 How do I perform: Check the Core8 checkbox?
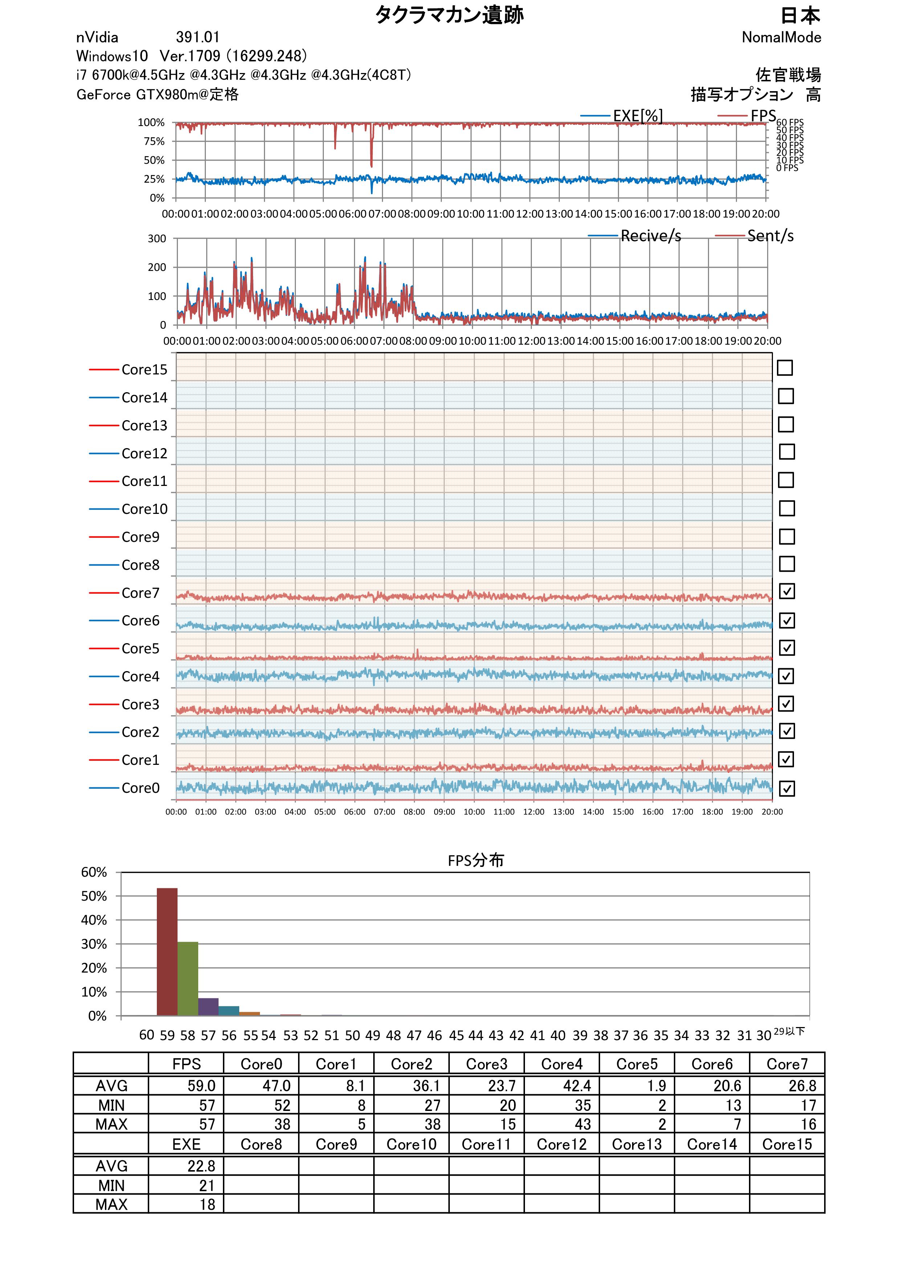click(x=786, y=564)
